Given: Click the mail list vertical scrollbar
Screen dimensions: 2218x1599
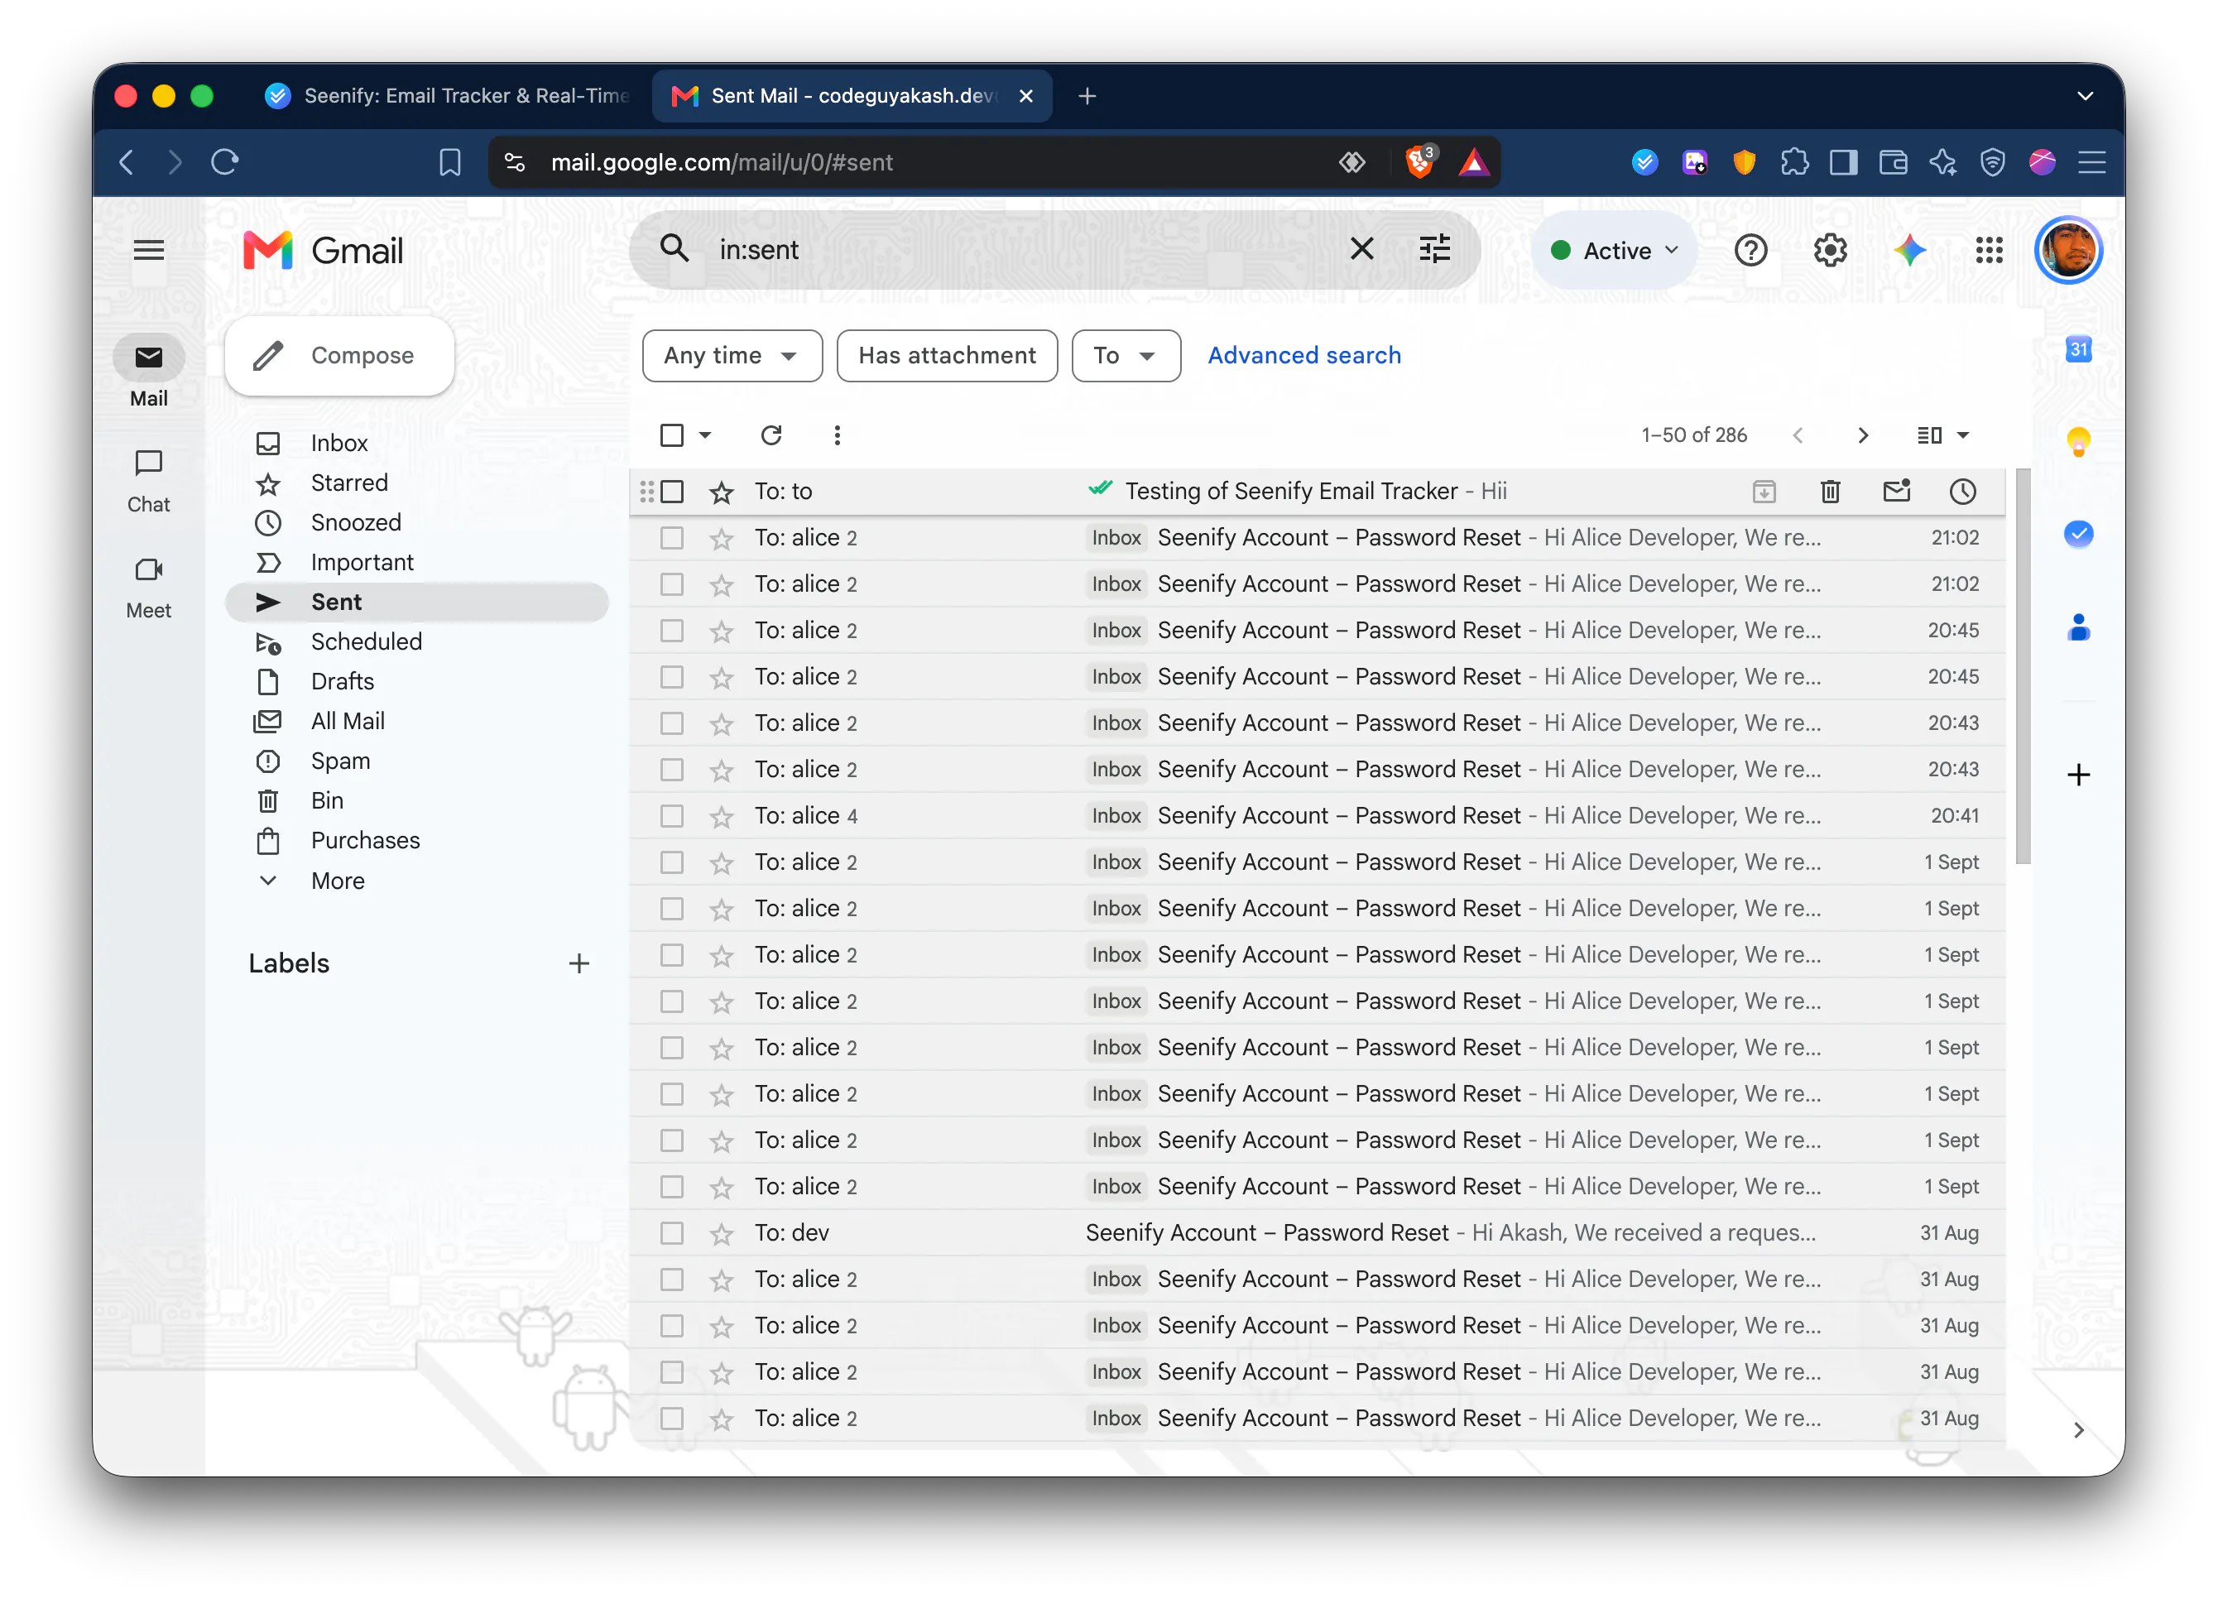Looking at the screenshot, I should point(2024,665).
